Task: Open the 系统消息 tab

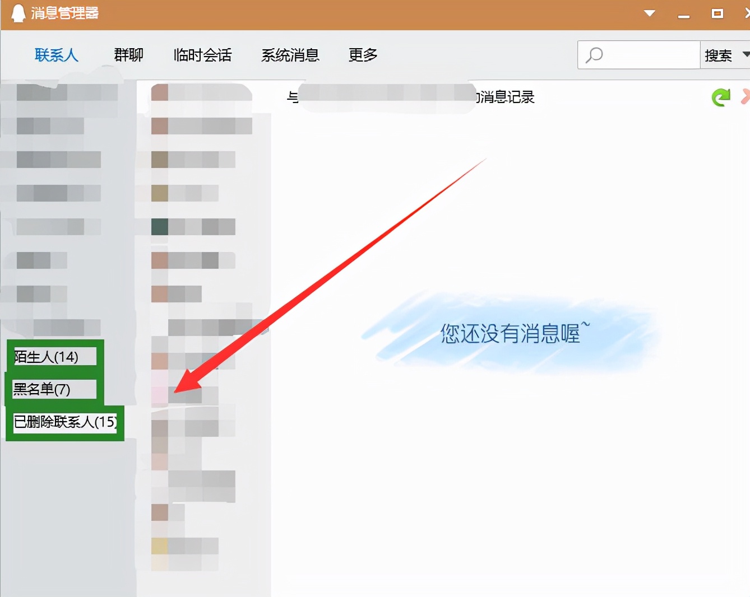Action: 290,55
